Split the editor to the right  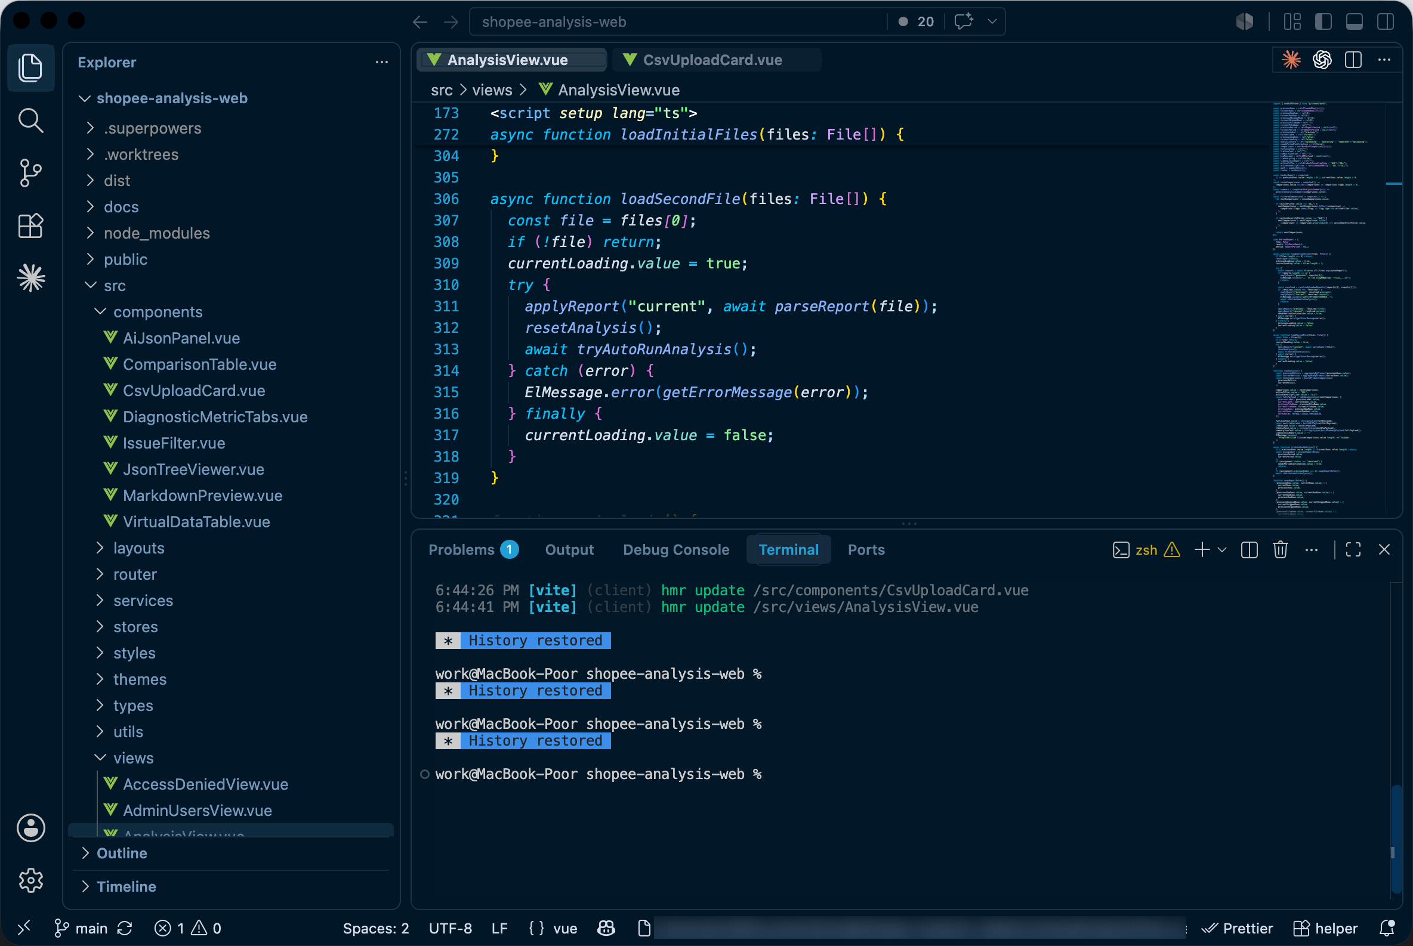tap(1353, 60)
